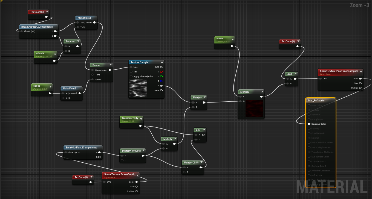
Task: Click the R output pin on BreakOutFloat2Components
Action: (x=55, y=31)
